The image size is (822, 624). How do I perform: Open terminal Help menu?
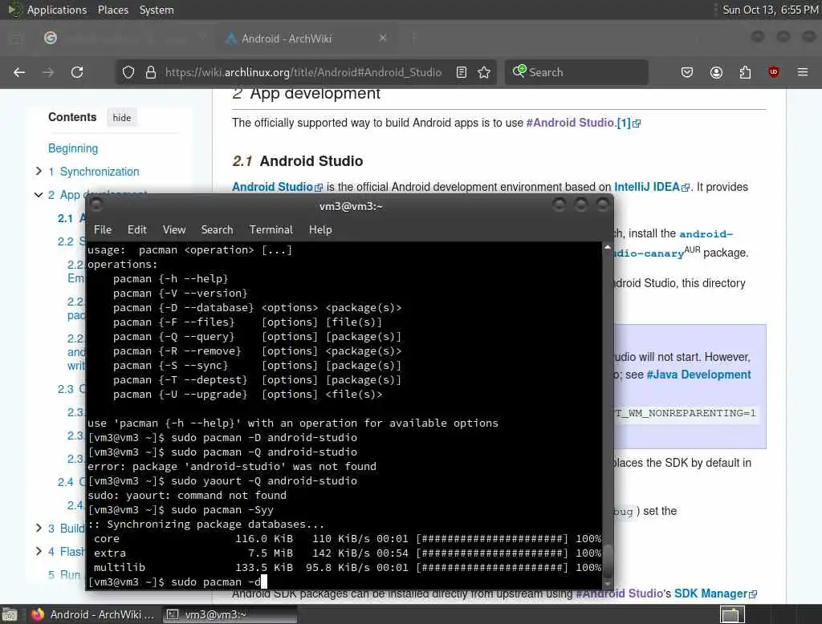[x=320, y=229]
